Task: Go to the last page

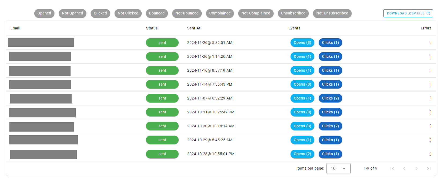Action: tap(429, 168)
